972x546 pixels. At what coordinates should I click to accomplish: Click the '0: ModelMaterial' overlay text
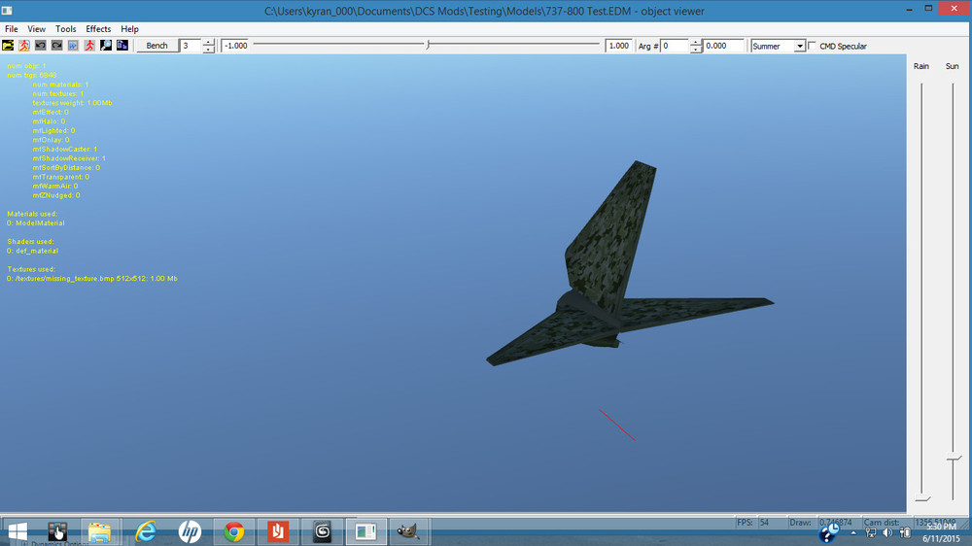tap(35, 223)
